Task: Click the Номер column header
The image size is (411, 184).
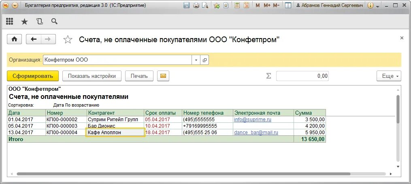Action: (x=66, y=113)
